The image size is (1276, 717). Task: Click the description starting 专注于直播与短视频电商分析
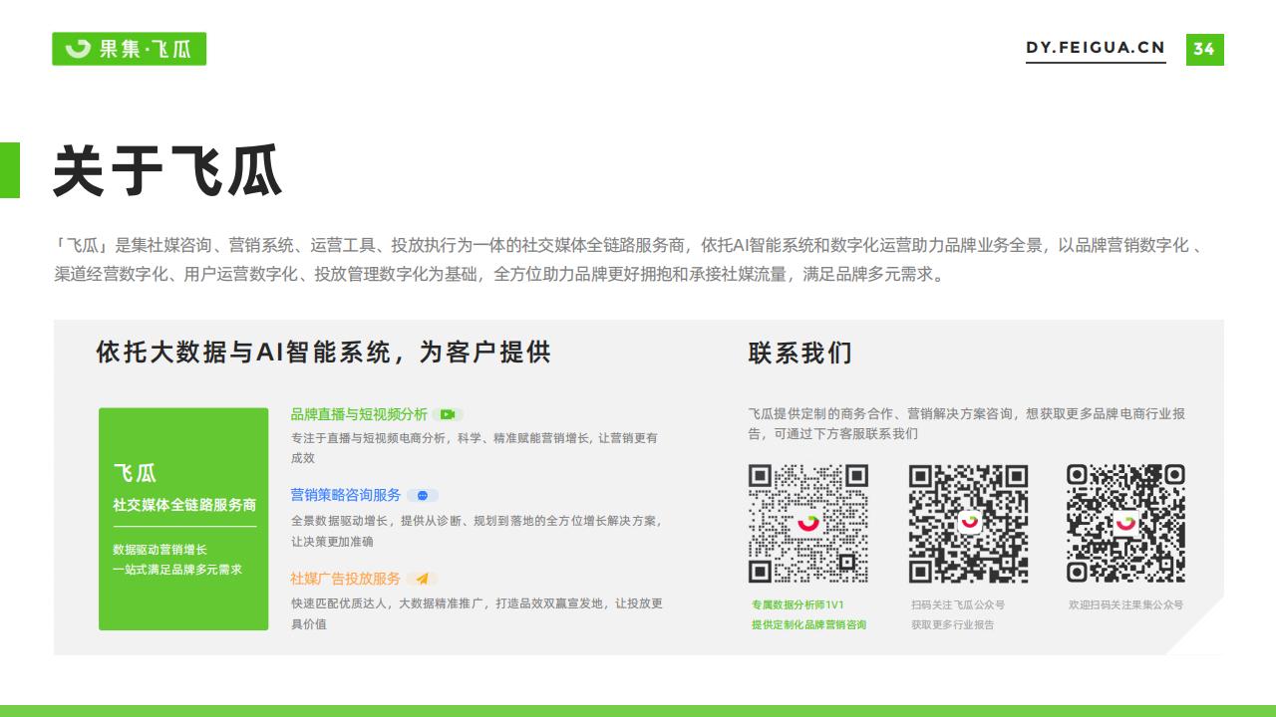(x=475, y=448)
